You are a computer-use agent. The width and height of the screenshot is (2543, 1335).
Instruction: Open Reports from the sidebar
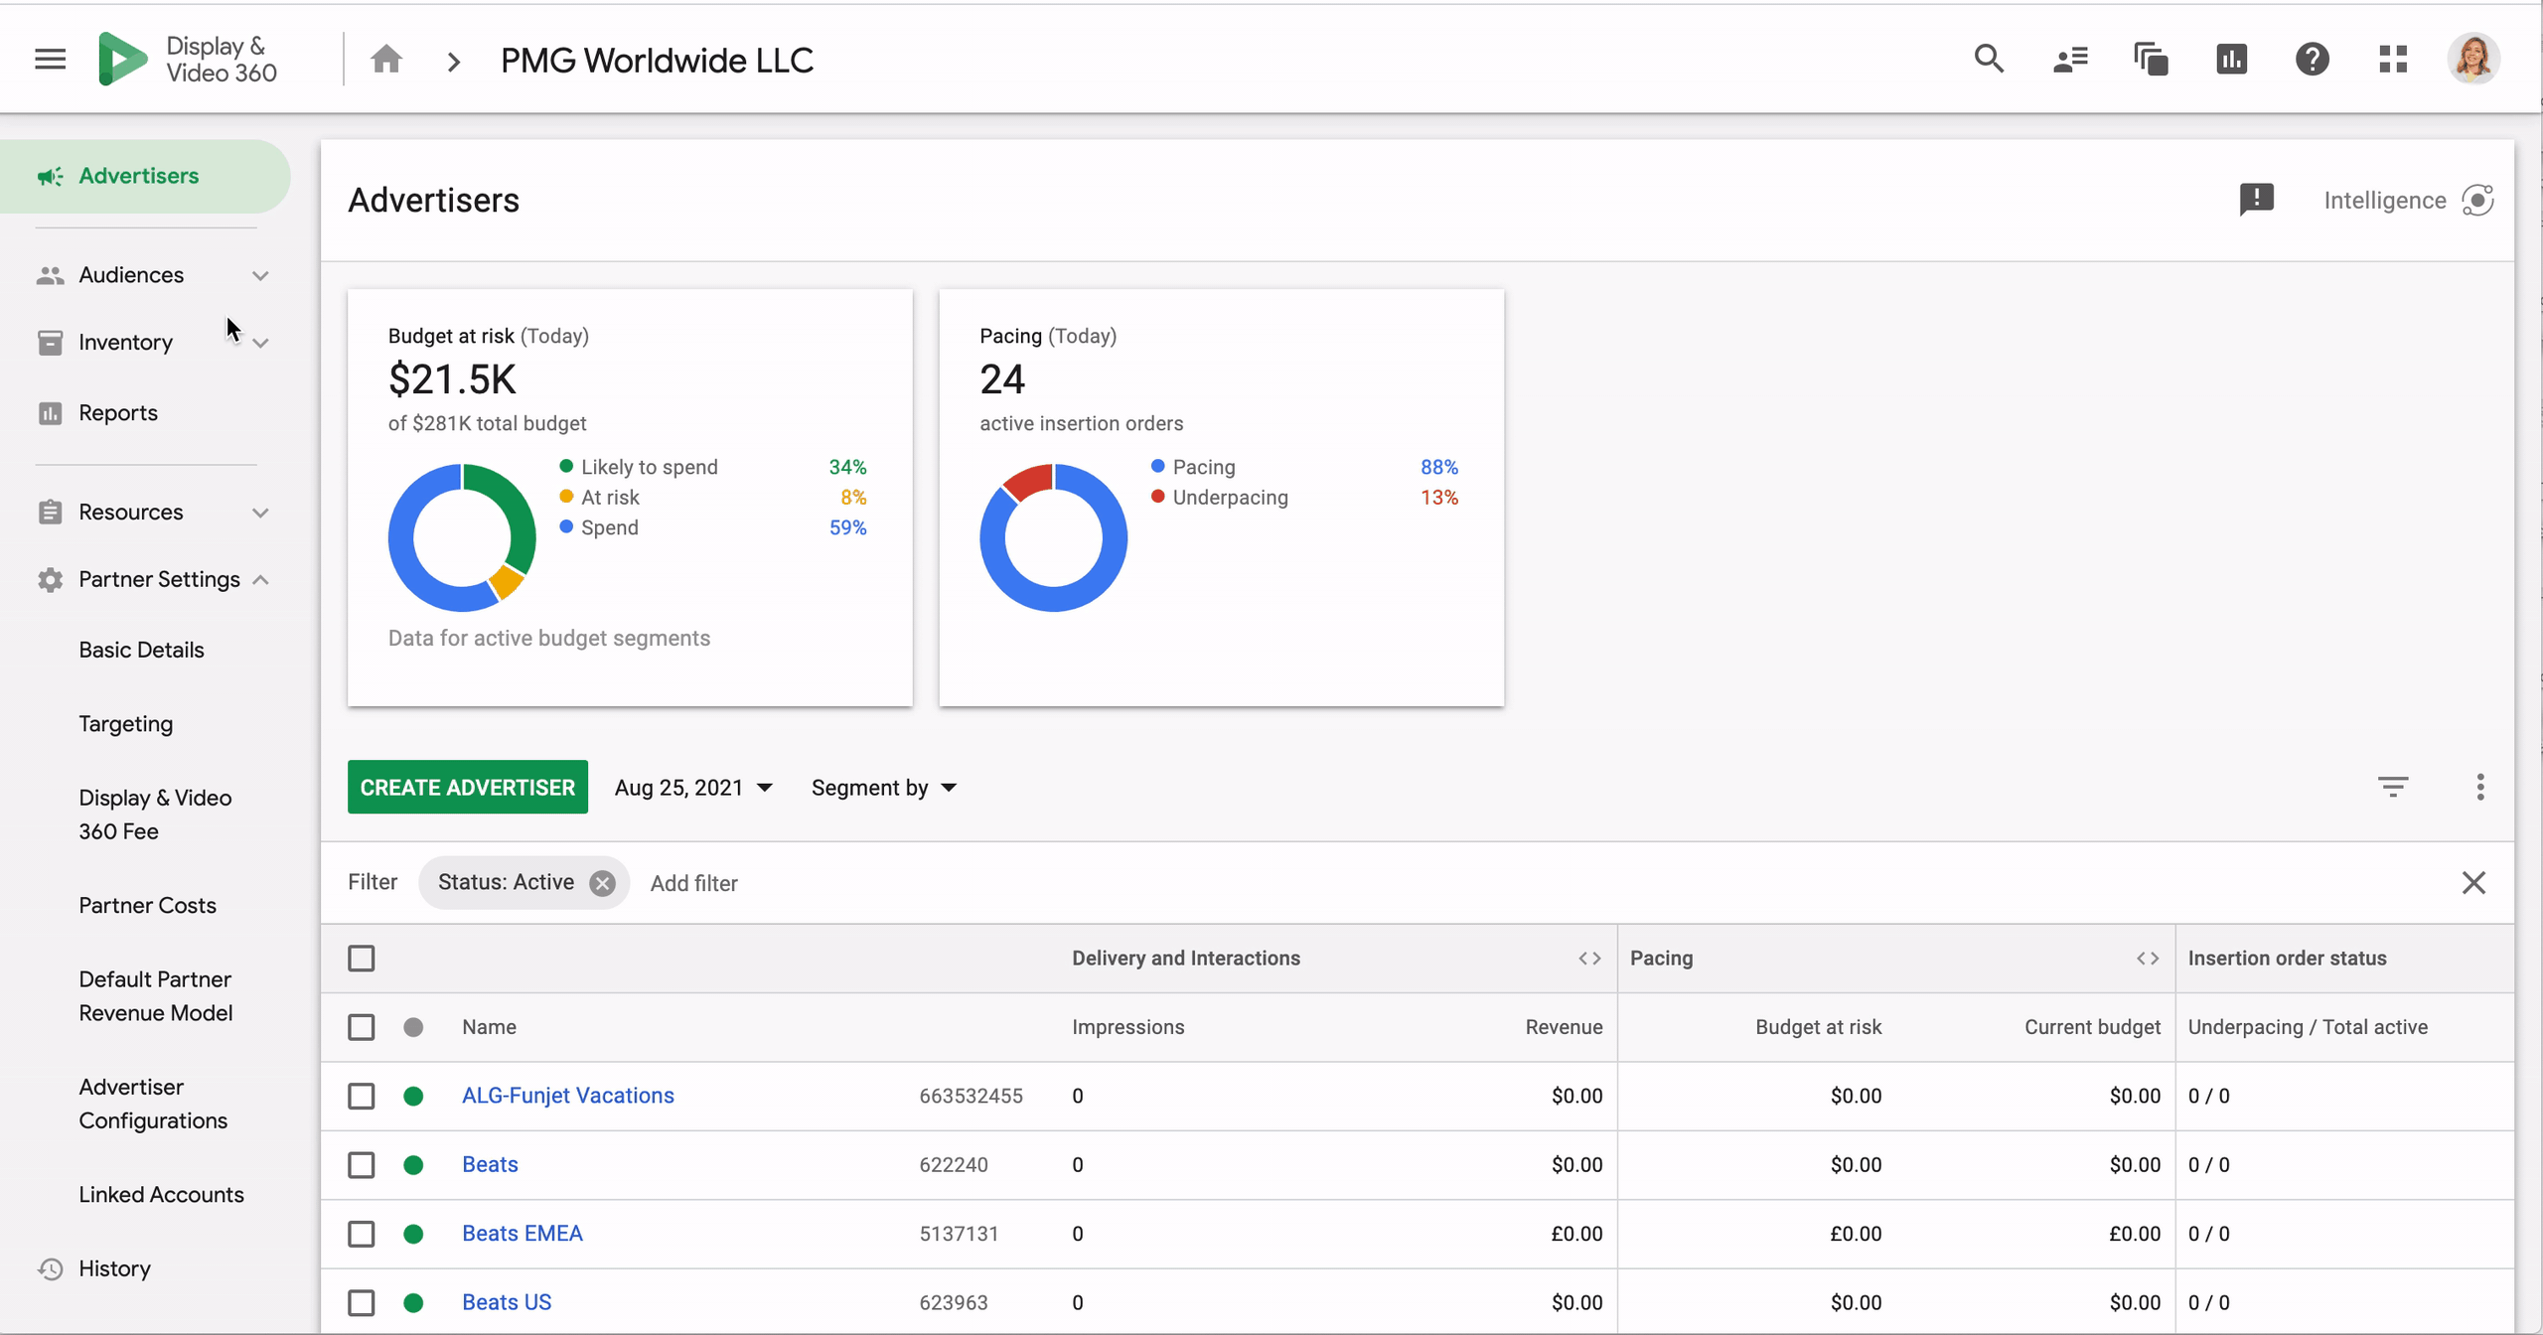click(118, 413)
